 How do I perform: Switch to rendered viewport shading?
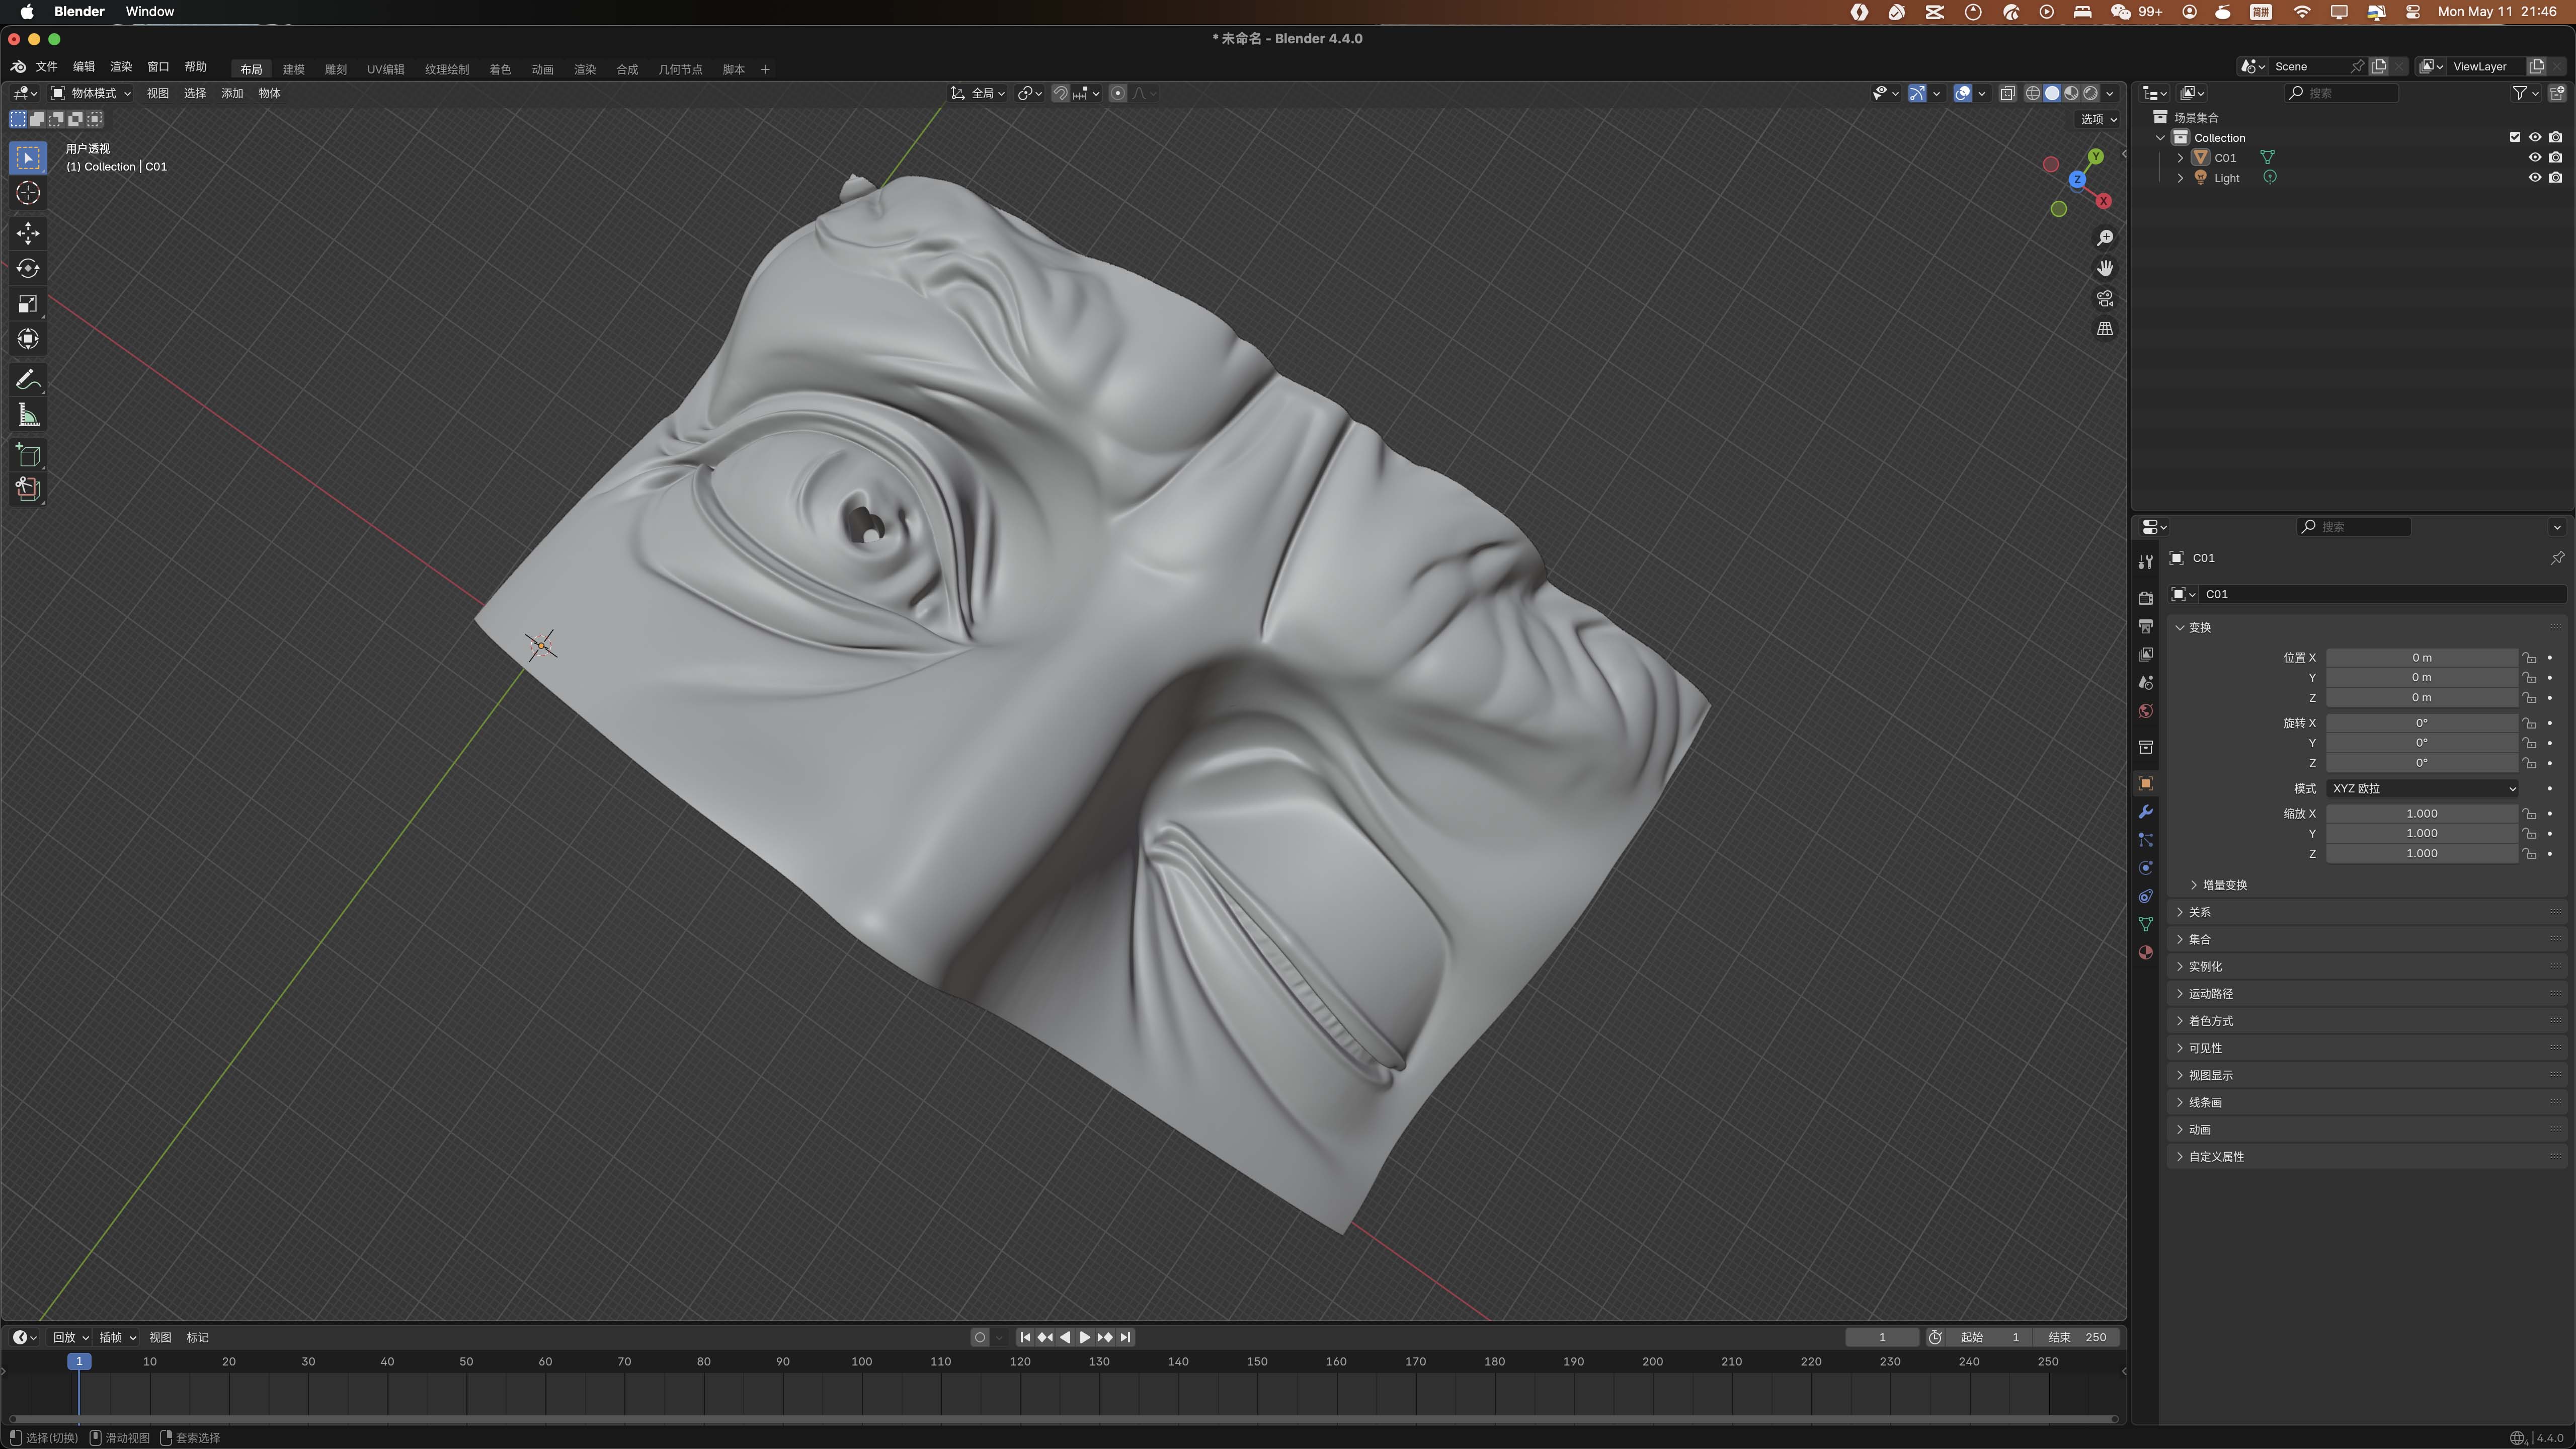point(2090,93)
